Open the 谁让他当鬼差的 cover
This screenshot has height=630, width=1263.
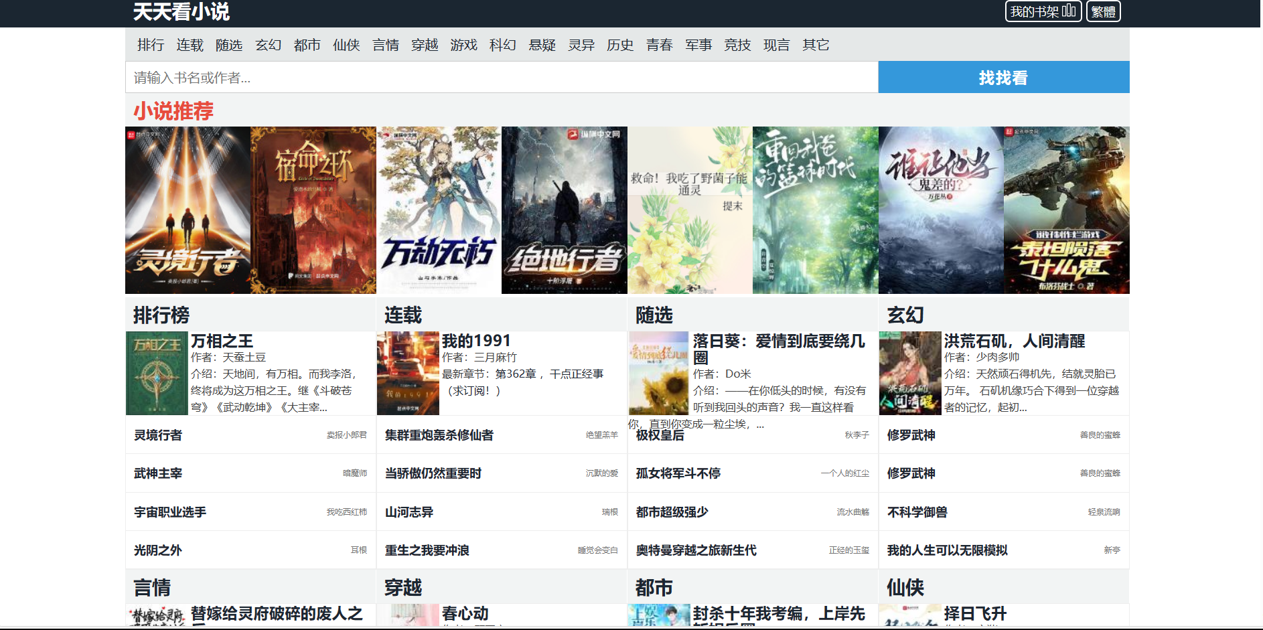click(x=941, y=210)
